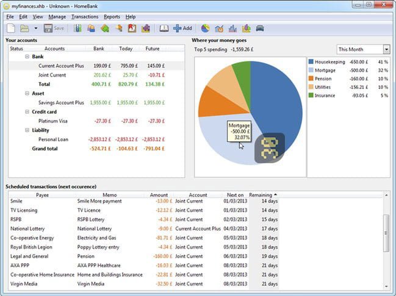Viewport: 396px width, 296px height.
Task: Sort by the Remaining column header
Action: [263, 195]
